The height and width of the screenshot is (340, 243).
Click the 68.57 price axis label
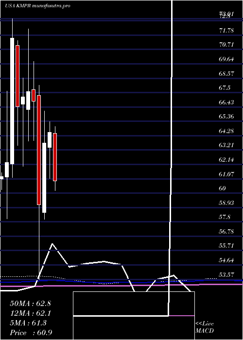tap(226, 73)
